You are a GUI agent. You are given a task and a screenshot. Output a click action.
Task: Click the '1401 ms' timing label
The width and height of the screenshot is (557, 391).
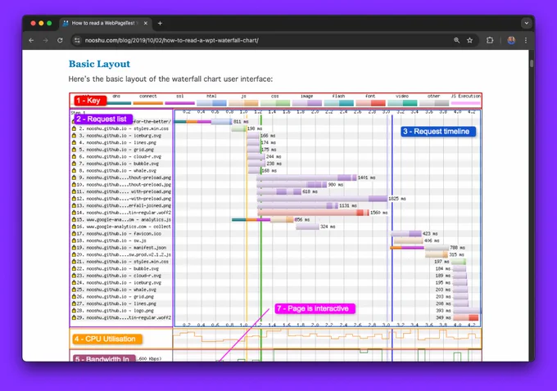367,178
